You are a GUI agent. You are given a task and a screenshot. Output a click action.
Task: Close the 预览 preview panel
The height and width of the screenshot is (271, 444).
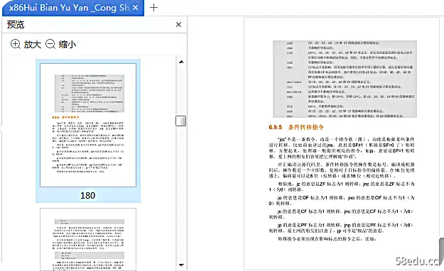coord(179,25)
